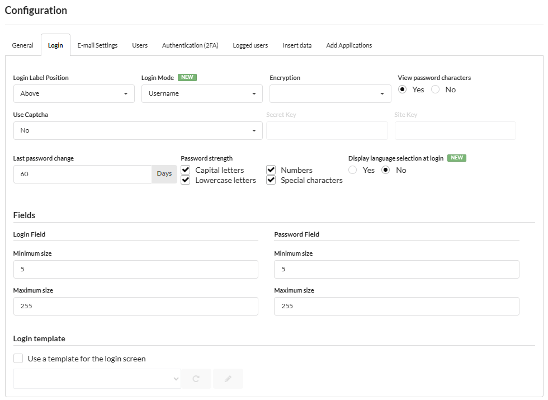Select Yes for Display language selection
Viewport: 548px width, 400px height.
pos(353,170)
